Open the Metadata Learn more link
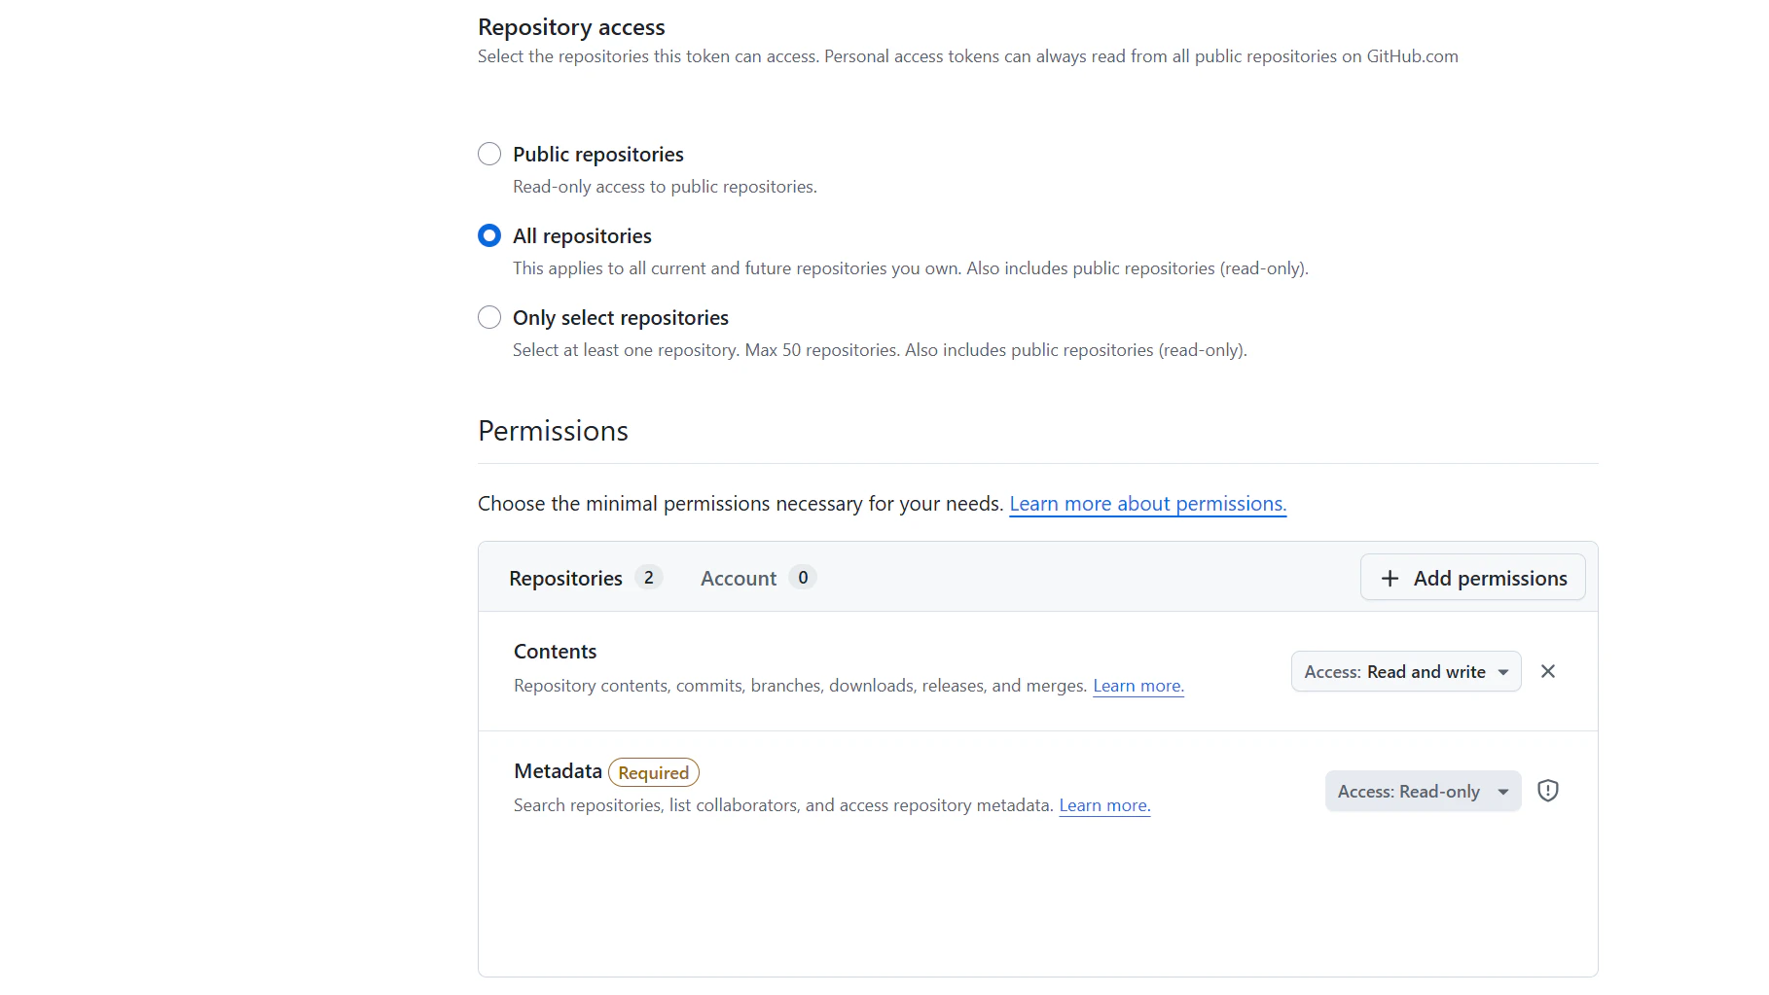 click(1104, 805)
